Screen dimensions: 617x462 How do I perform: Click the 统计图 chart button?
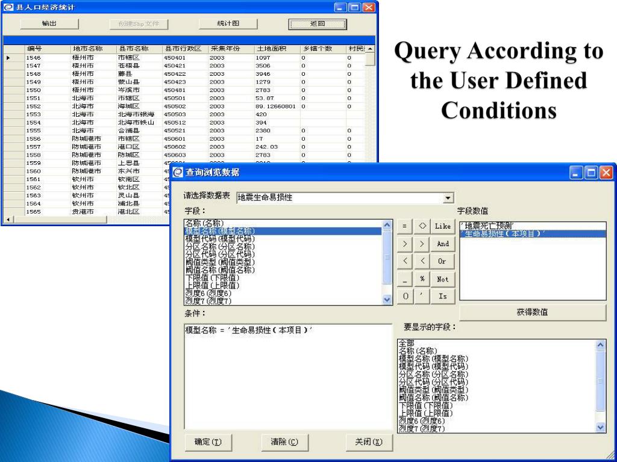click(x=228, y=24)
